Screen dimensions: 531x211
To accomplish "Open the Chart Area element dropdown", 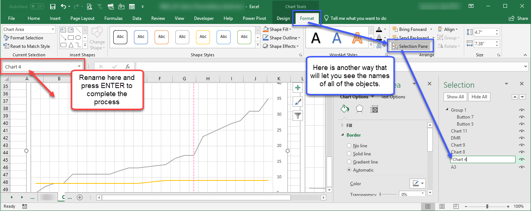I will click(53, 29).
